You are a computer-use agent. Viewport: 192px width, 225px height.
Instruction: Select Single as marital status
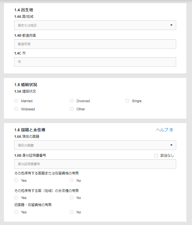[x=127, y=101]
